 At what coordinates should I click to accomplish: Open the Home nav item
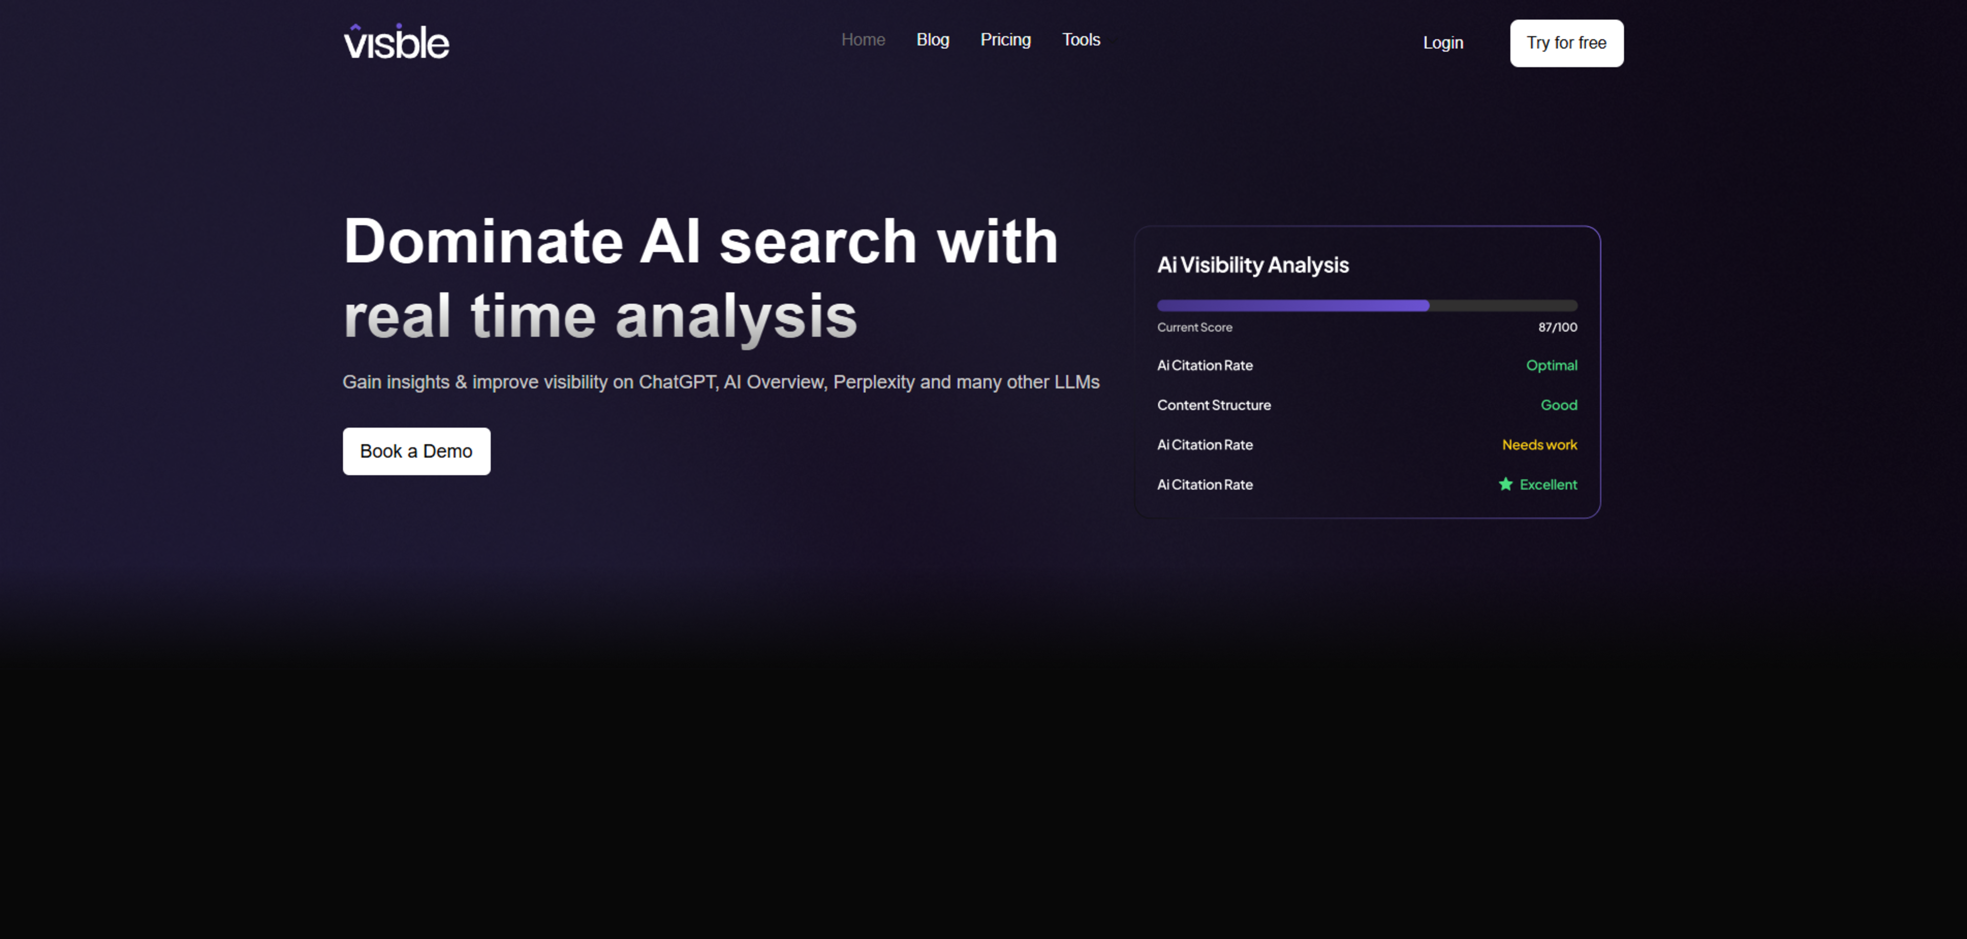(x=863, y=39)
